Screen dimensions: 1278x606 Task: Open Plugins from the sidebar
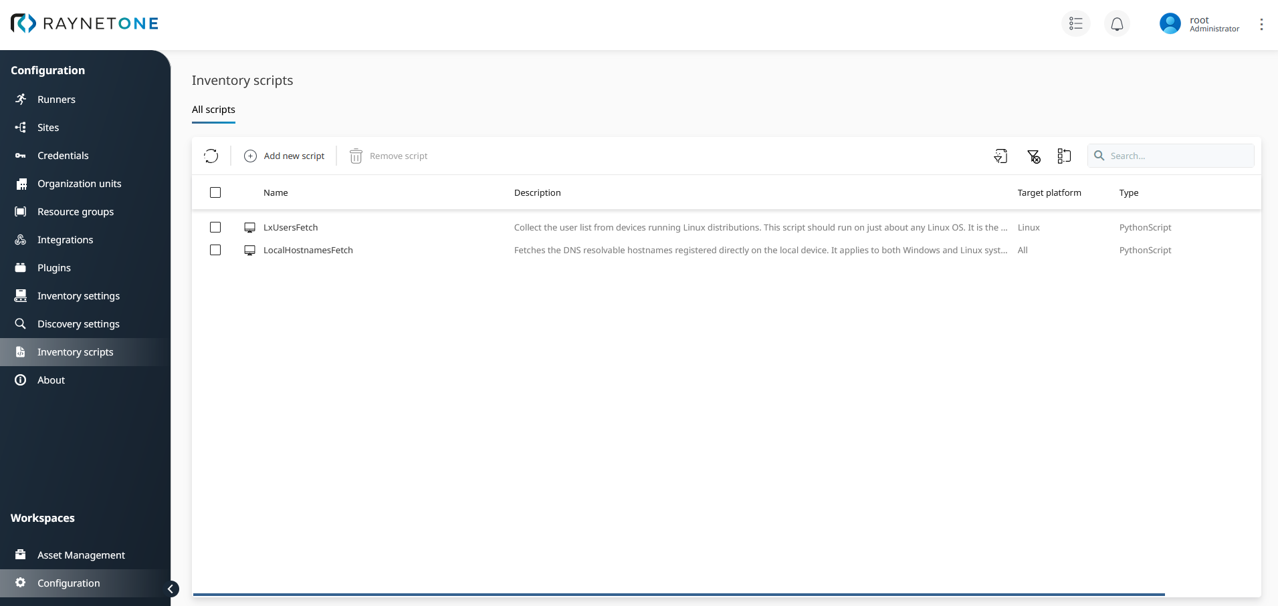(54, 267)
